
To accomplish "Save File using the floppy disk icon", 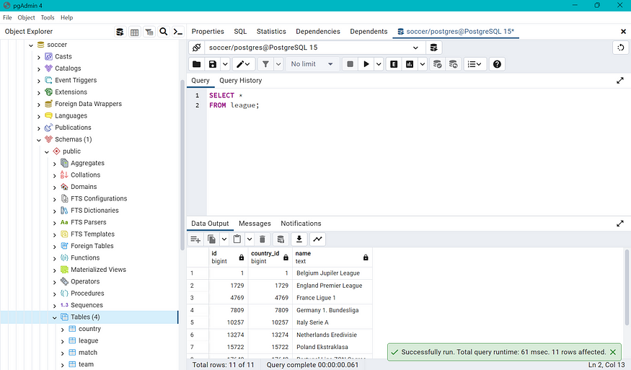I will coord(213,64).
